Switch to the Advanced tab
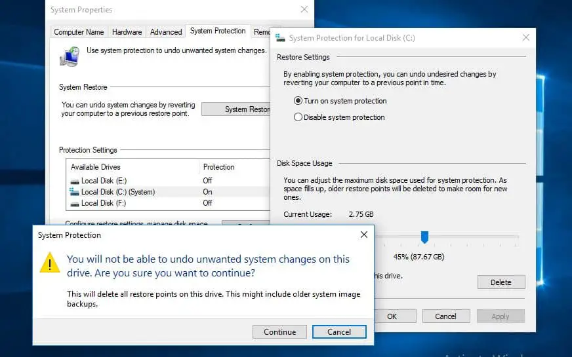 [x=166, y=32]
